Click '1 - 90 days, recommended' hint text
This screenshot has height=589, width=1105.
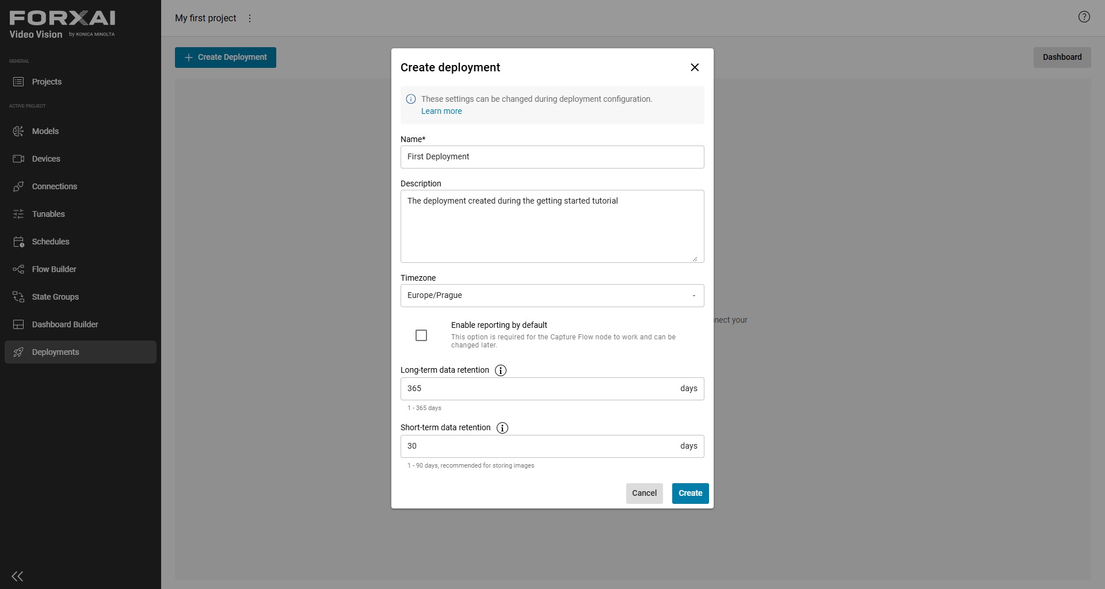[x=471, y=465]
